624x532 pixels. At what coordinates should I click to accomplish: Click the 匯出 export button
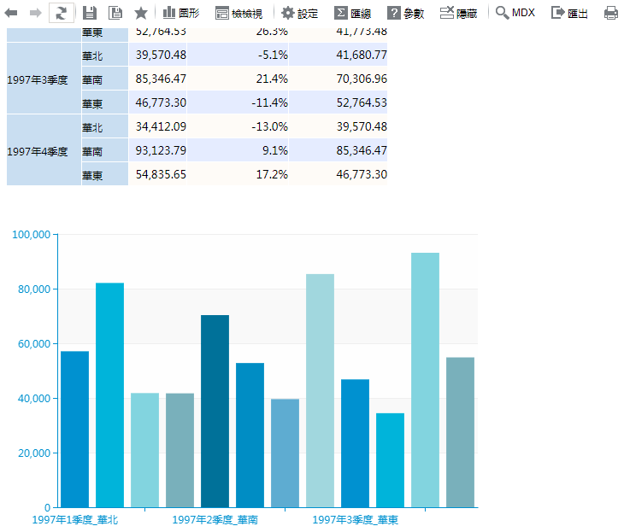click(569, 13)
